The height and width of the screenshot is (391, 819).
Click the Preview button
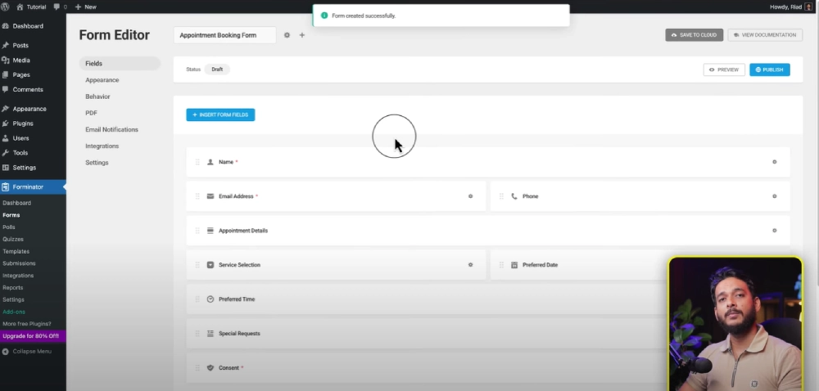(x=724, y=70)
